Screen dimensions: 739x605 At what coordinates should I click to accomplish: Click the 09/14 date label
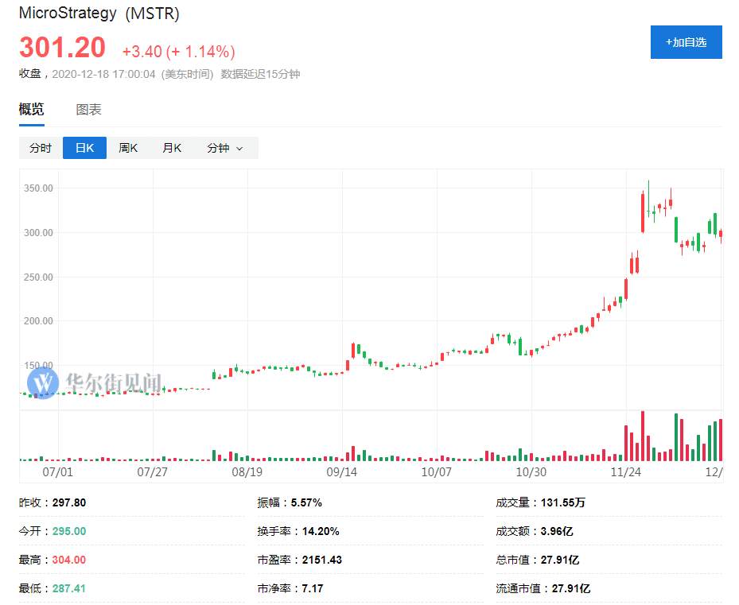tap(342, 471)
